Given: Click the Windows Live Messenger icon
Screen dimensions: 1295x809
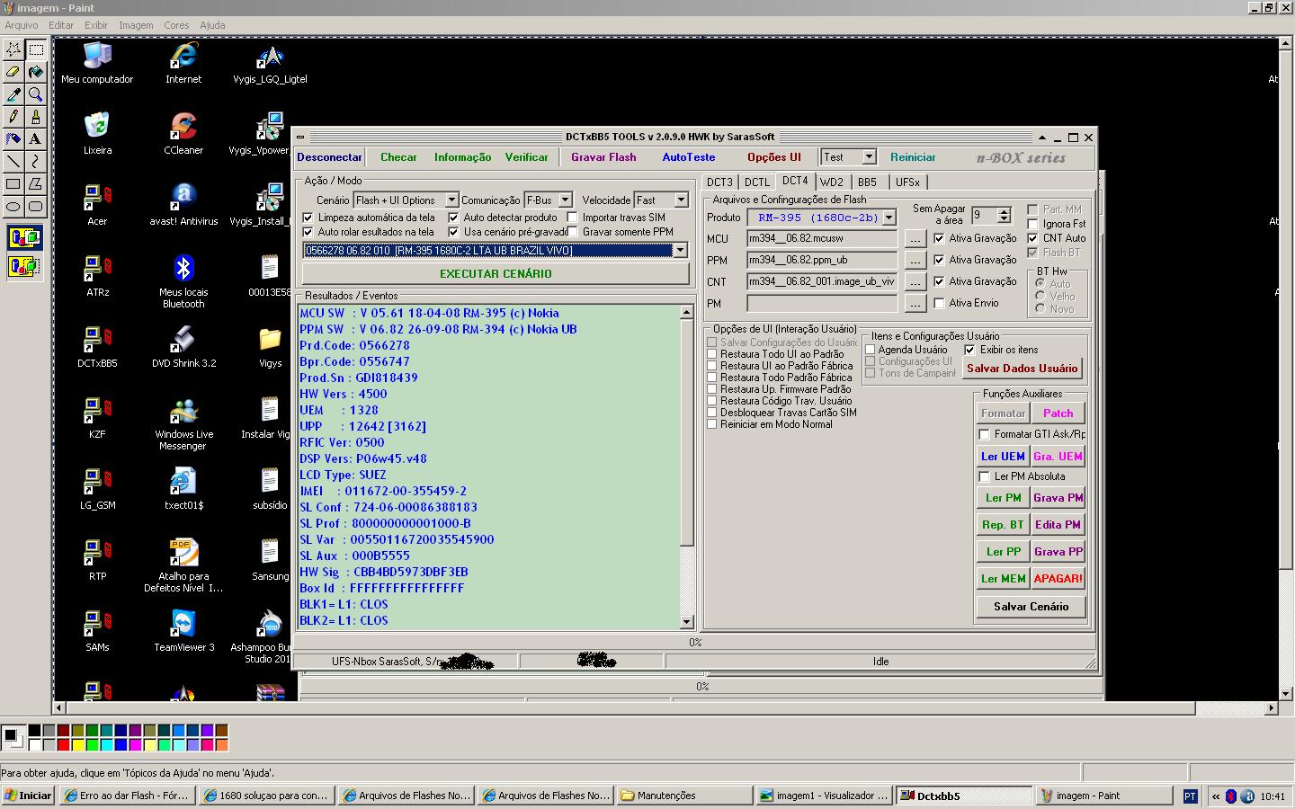Looking at the screenshot, I should (x=183, y=422).
